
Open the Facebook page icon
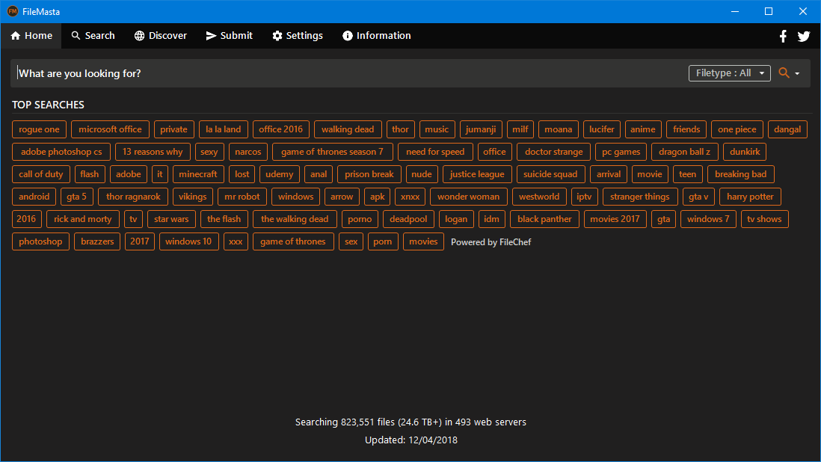[x=783, y=35]
